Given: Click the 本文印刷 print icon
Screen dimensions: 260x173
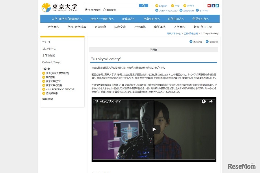Looking at the screenshot, I should tap(191, 42).
